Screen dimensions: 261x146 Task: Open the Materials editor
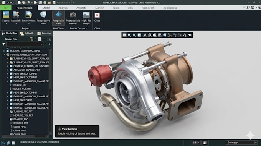[16, 17]
